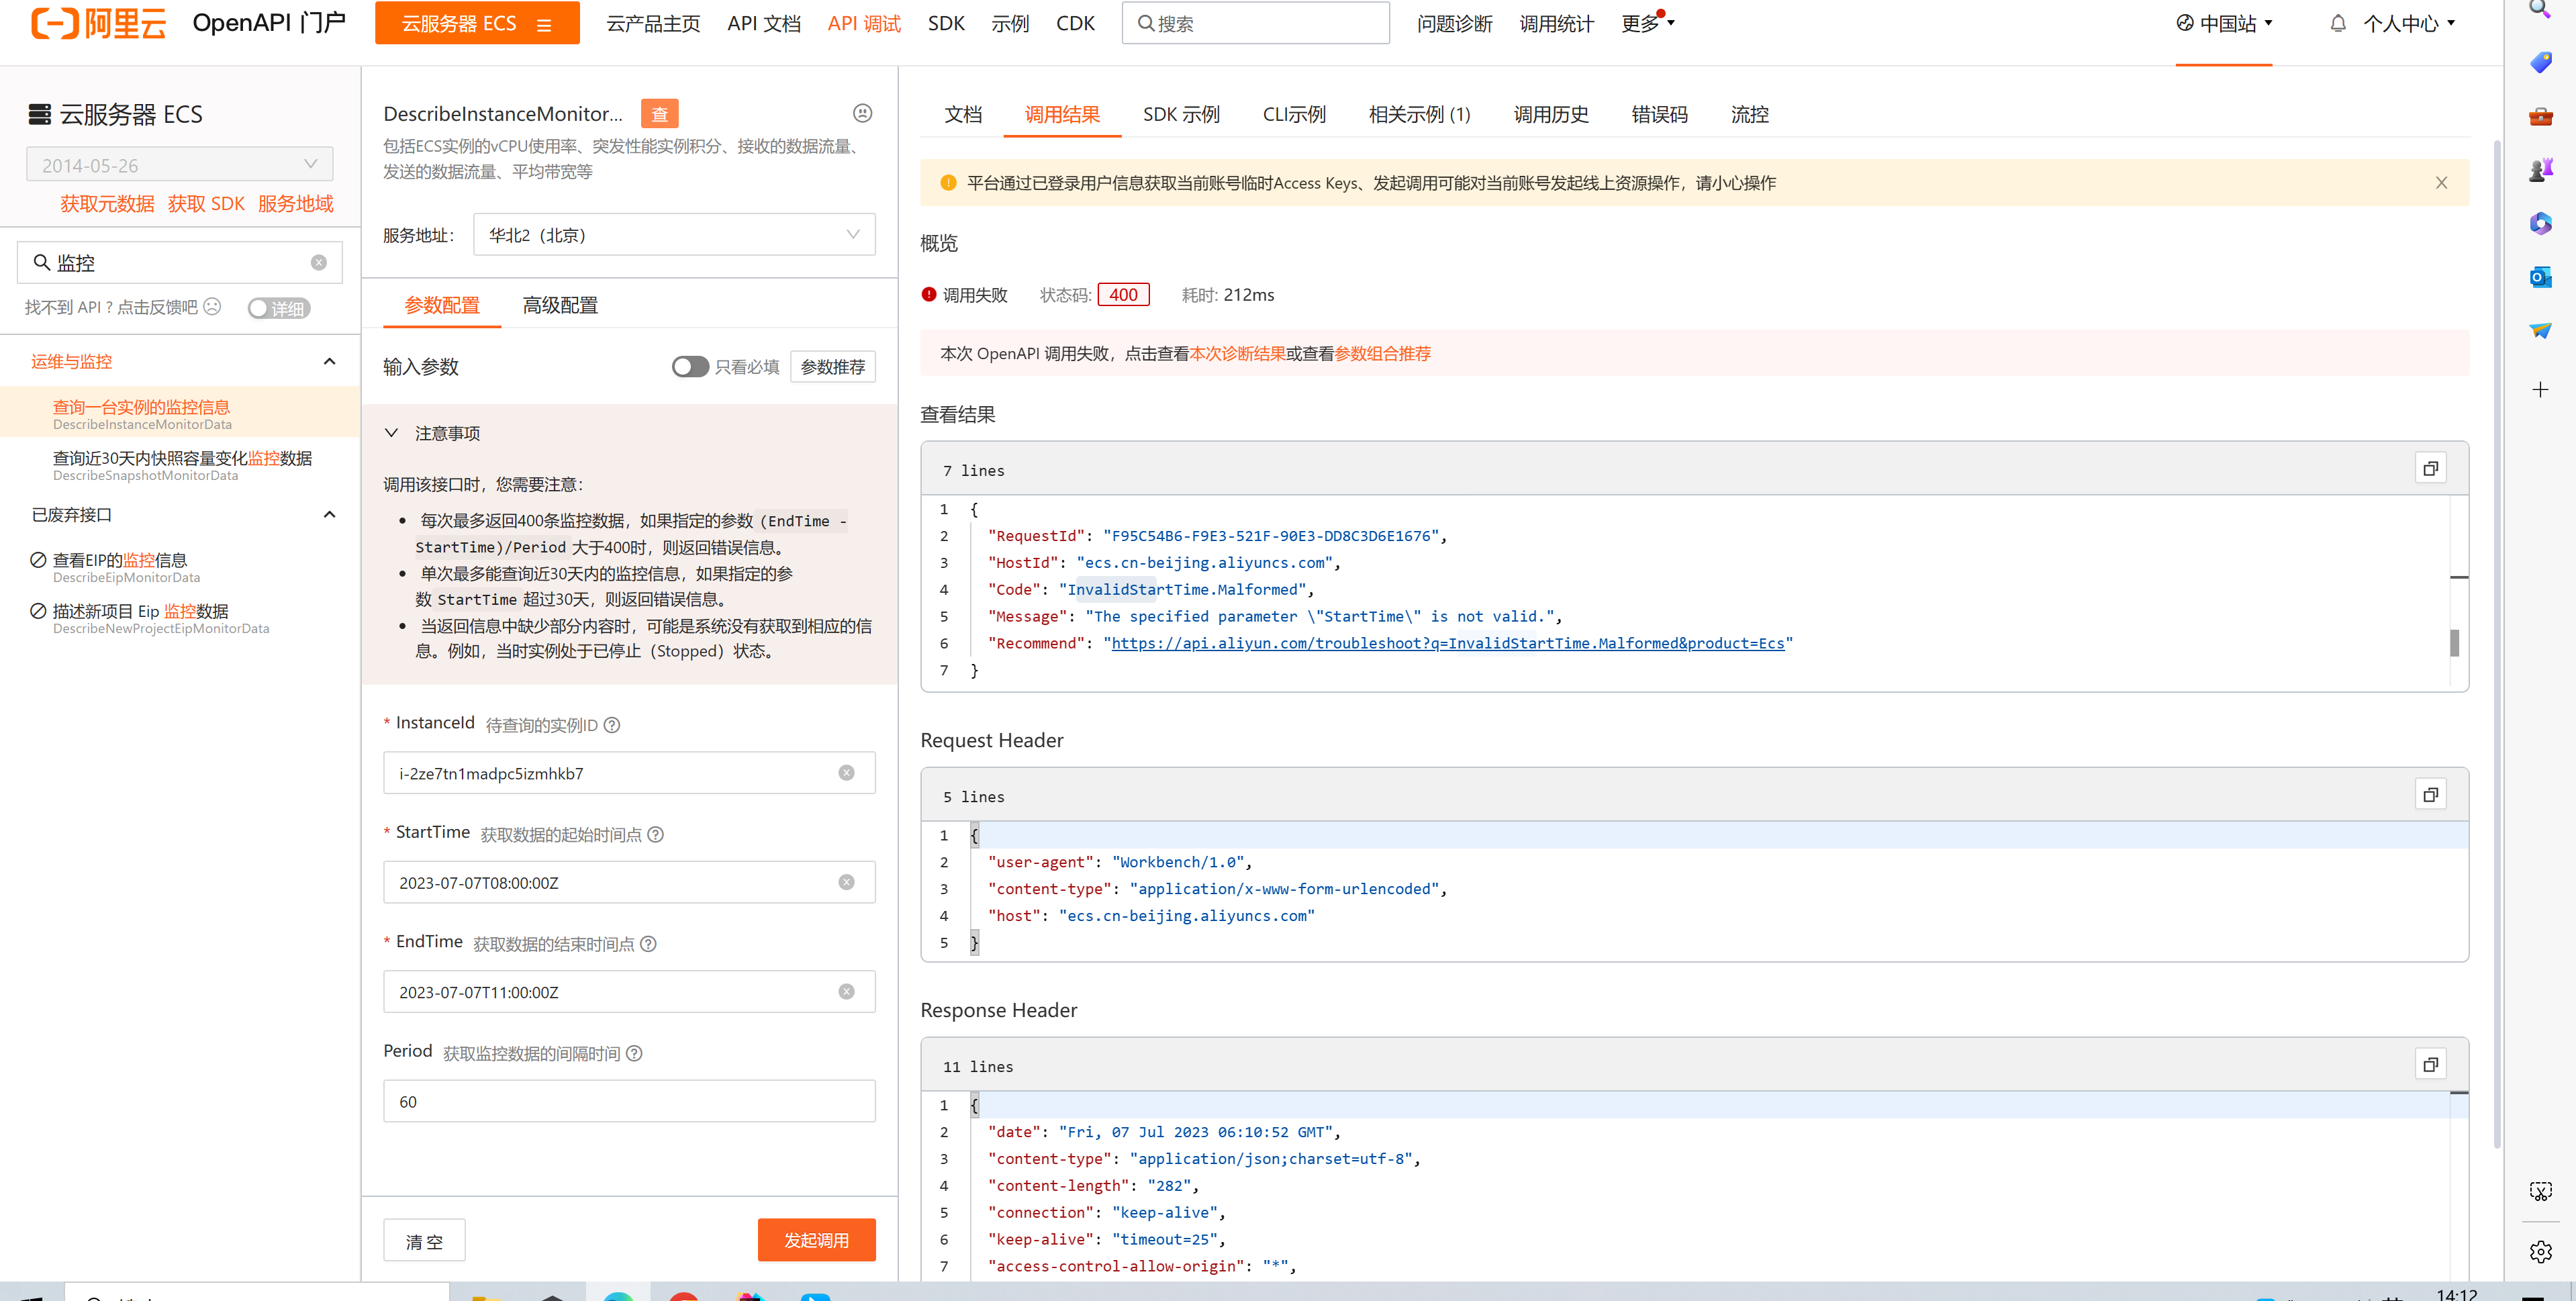Viewport: 2576px width, 1301px height.
Task: Toggle the 详细 switch
Action: click(279, 308)
